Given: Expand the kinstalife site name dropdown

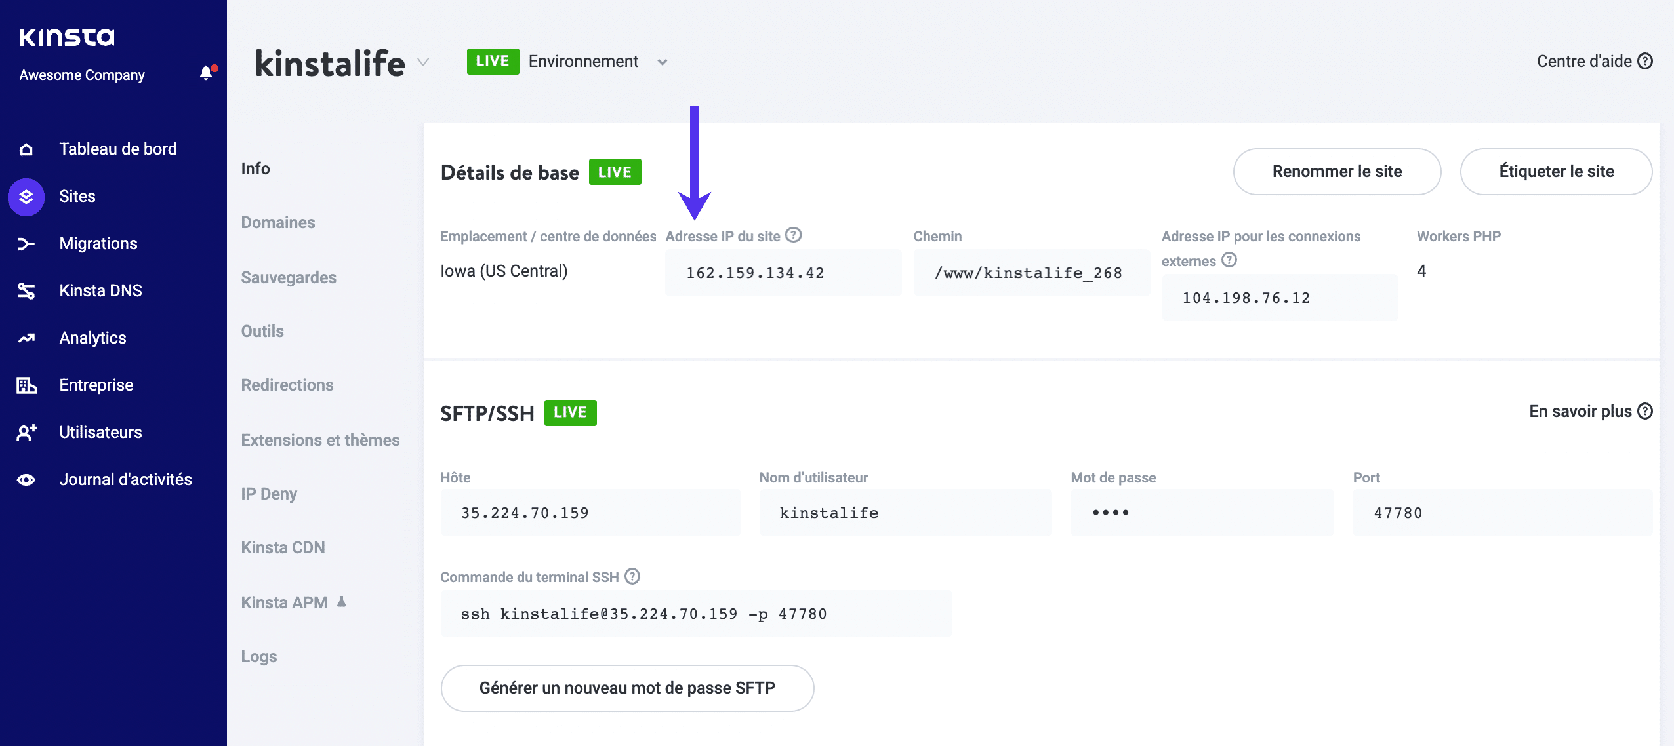Looking at the screenshot, I should (x=423, y=64).
